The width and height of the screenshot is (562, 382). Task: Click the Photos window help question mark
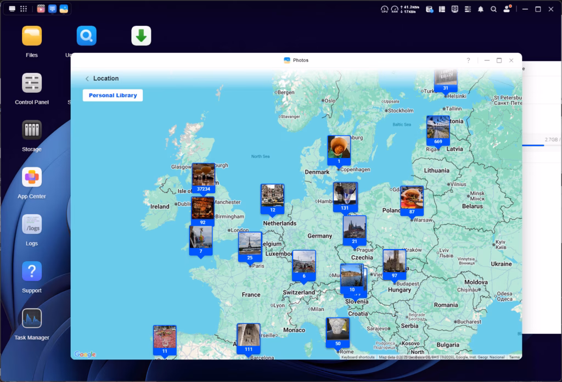tap(468, 60)
